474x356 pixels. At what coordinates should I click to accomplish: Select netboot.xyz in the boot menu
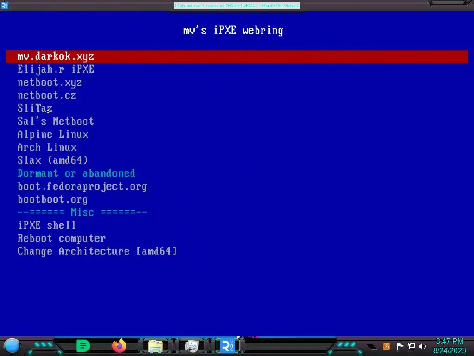pyautogui.click(x=50, y=83)
